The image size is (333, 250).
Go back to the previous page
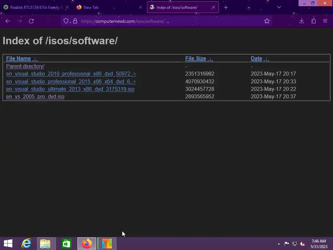(8, 21)
